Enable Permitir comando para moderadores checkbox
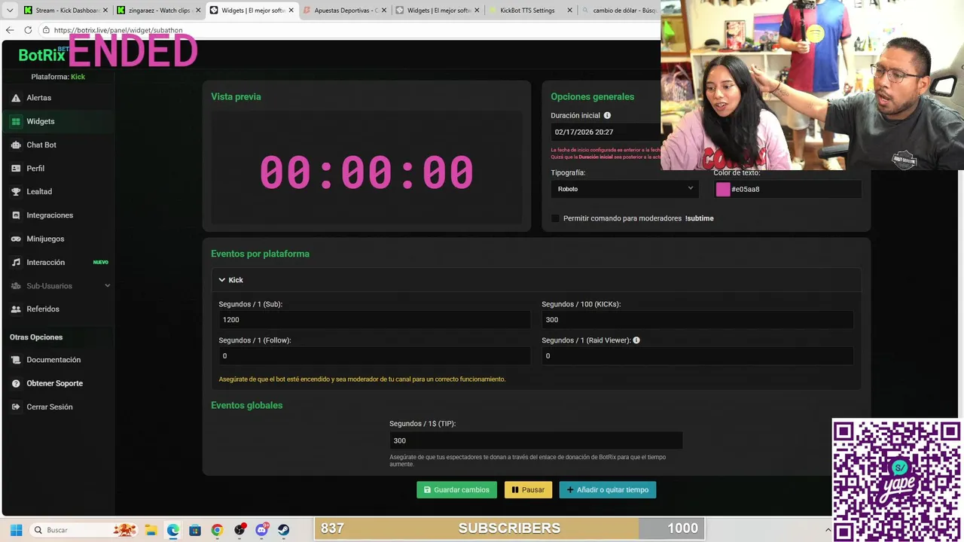Viewport: 964px width, 542px height. coord(556,218)
